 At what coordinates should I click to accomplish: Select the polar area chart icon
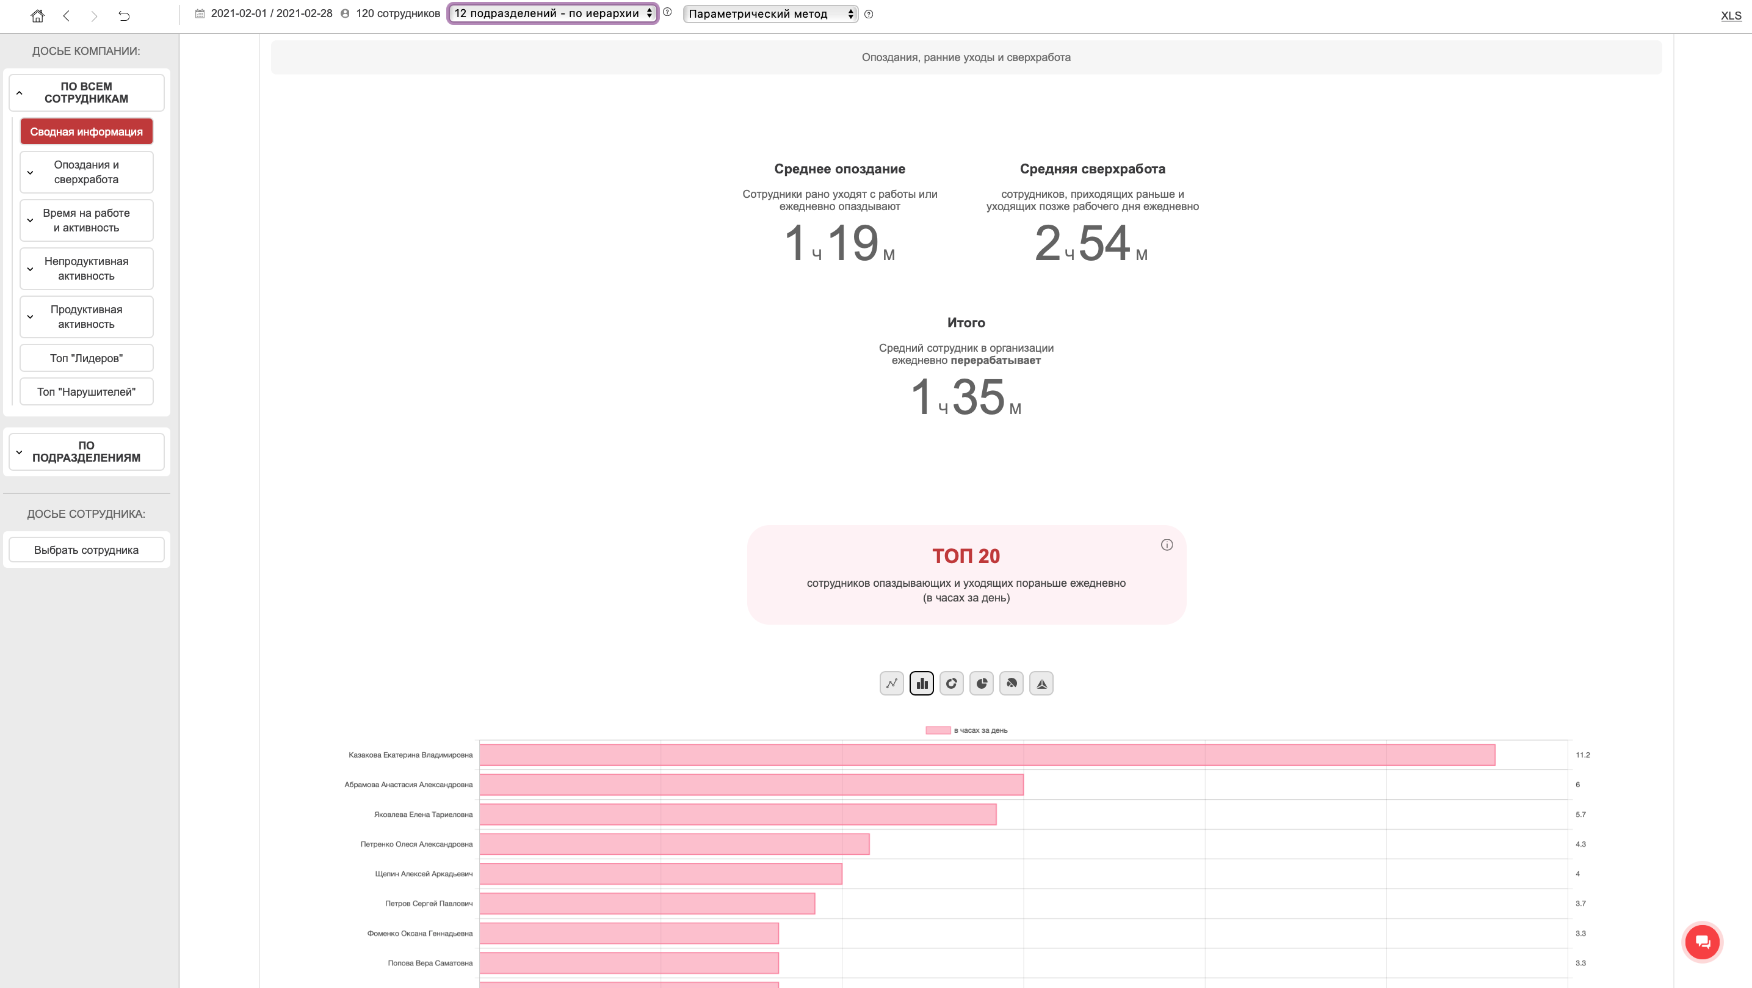click(1012, 683)
